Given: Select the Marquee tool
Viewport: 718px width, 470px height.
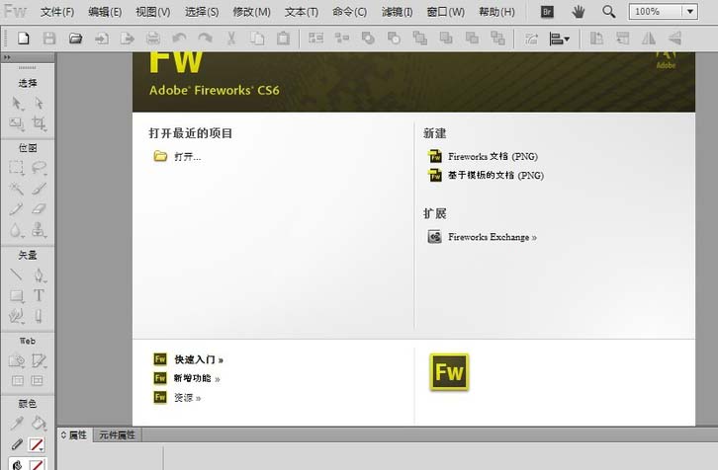Looking at the screenshot, I should pyautogui.click(x=17, y=168).
